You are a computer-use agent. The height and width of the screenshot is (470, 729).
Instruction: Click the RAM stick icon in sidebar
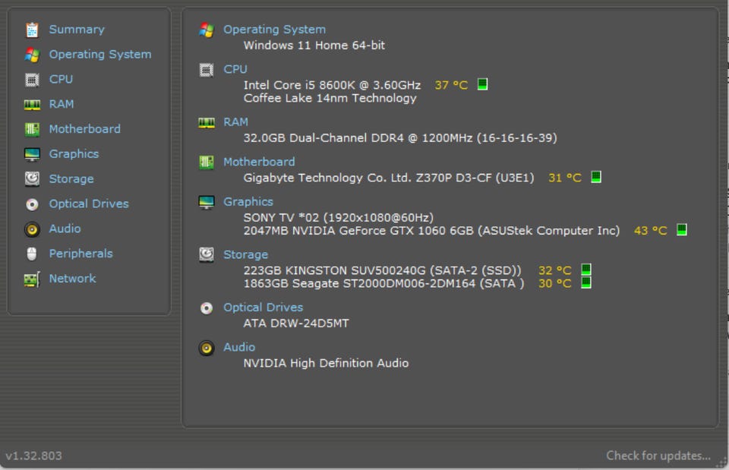pyautogui.click(x=32, y=105)
